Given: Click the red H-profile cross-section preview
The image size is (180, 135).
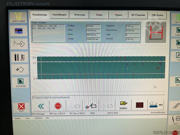Looking at the screenshot, I should (x=155, y=32).
